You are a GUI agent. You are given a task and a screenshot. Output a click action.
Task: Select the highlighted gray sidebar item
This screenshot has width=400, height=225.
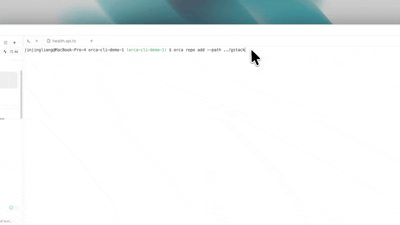pos(9,80)
